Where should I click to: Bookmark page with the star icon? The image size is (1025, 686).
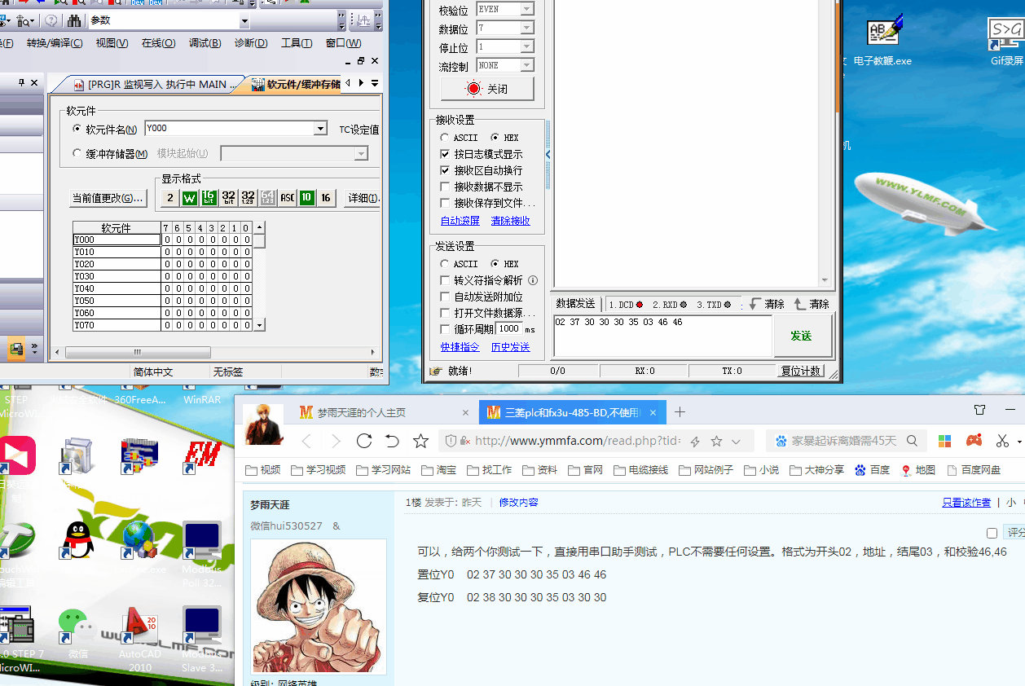(420, 441)
